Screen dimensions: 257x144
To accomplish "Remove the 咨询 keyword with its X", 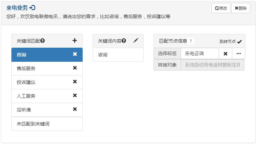I will (x=75, y=54).
